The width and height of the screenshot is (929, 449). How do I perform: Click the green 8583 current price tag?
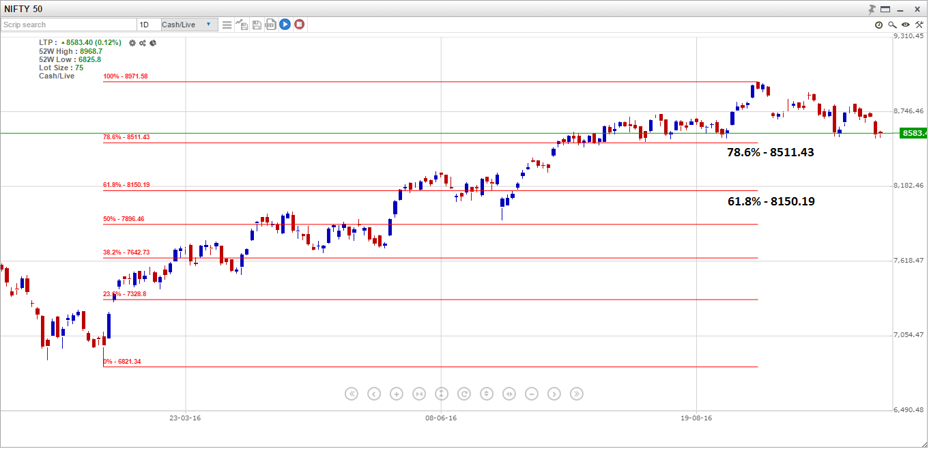(x=913, y=133)
